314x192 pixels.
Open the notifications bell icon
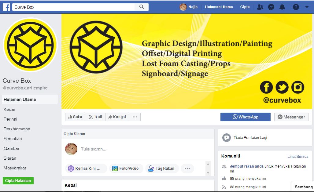pos(282,7)
